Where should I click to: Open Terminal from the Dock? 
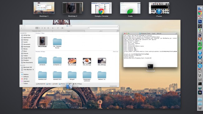[200, 83]
